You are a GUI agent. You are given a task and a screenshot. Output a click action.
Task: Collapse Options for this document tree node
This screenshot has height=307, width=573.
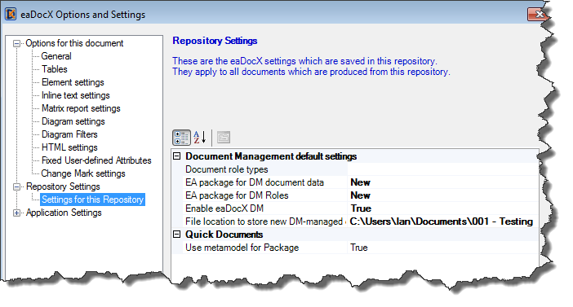pos(17,44)
